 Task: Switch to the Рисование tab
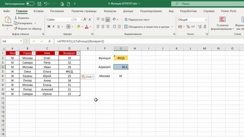click(x=57, y=11)
